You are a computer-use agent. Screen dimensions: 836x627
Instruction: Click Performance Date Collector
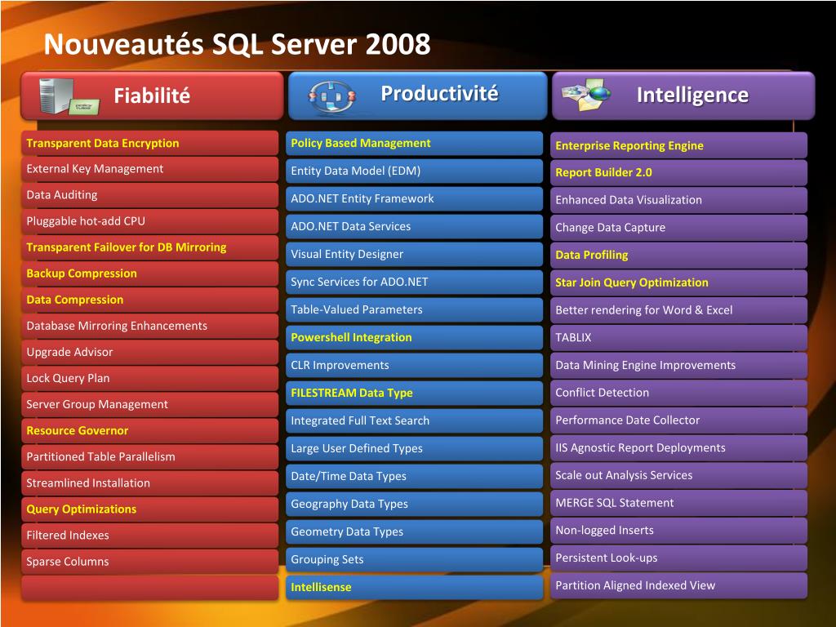coord(678,420)
